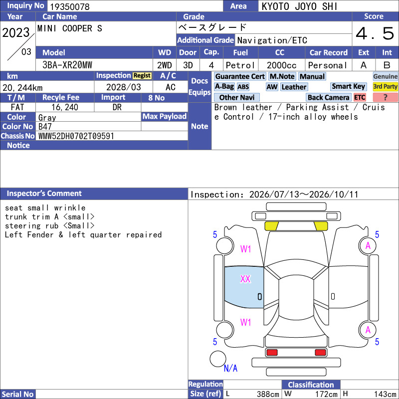
Task: Click the front-right wheel A mark
Action: pos(368,245)
